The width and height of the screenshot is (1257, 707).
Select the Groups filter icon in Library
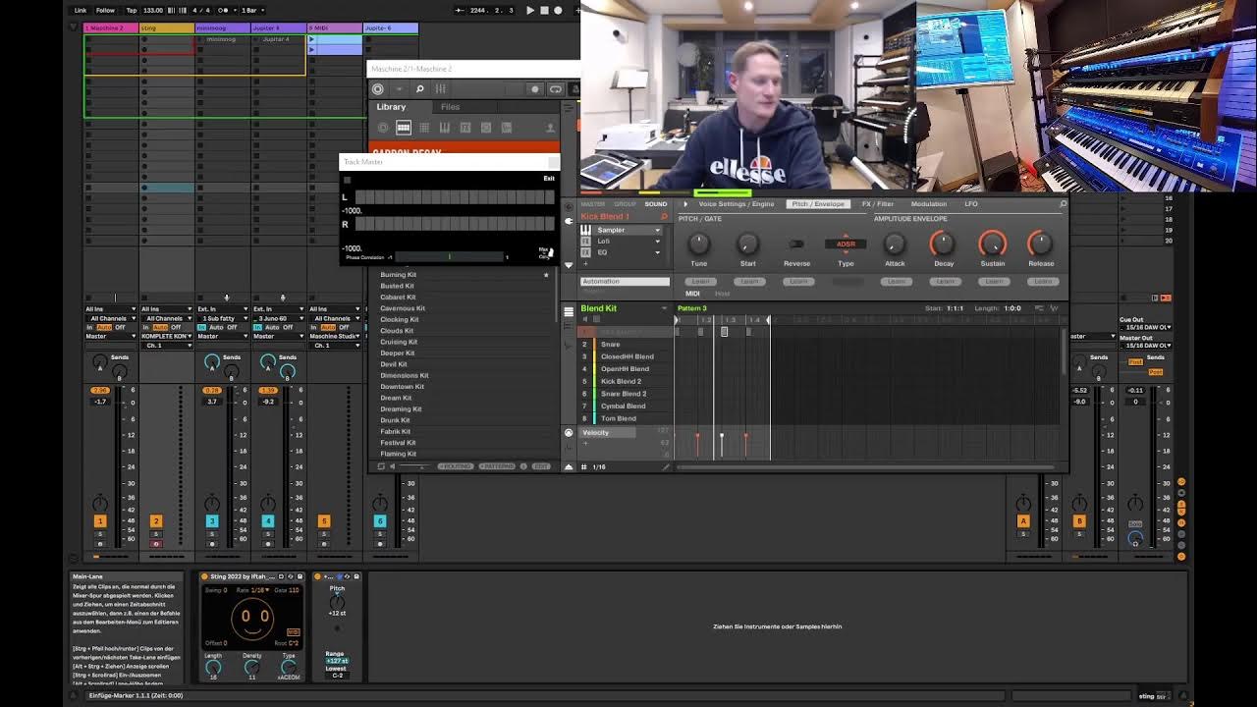coord(404,128)
